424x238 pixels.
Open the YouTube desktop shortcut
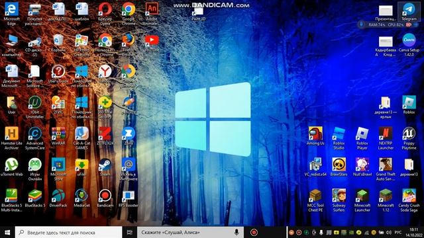point(152,41)
